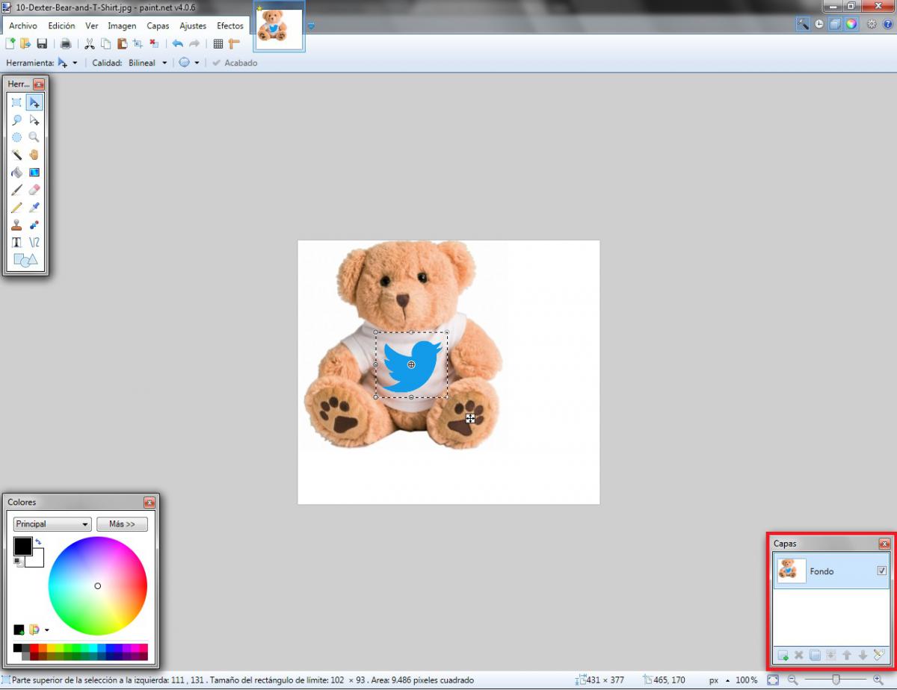Open the Calidad Bilineal dropdown

click(x=147, y=63)
